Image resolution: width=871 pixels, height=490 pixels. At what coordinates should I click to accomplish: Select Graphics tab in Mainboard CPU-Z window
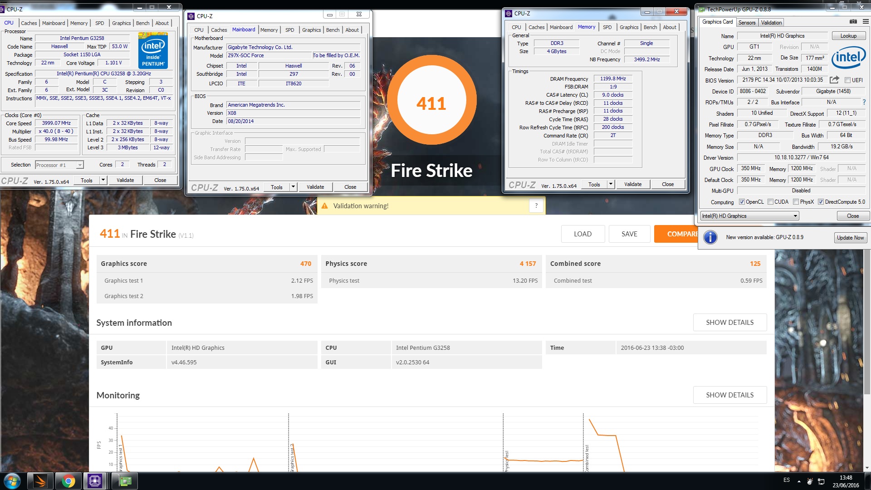(311, 30)
